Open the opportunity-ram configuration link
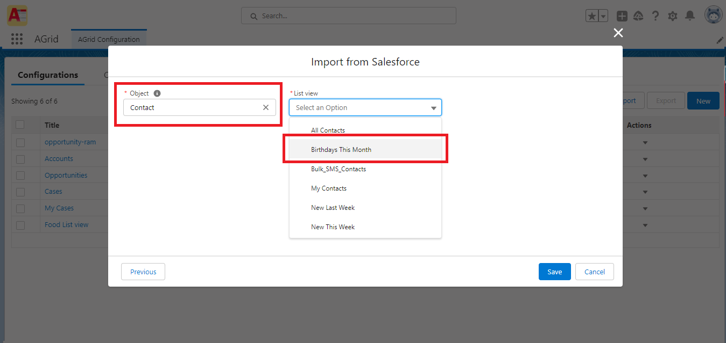Viewport: 726px width, 343px height. (70, 142)
